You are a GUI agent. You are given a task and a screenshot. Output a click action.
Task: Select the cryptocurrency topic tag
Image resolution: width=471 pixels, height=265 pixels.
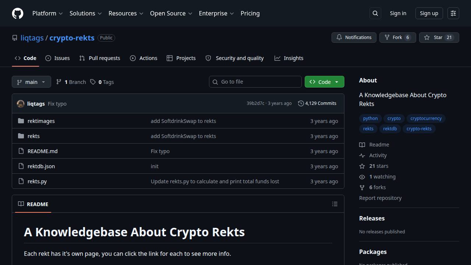426,119
